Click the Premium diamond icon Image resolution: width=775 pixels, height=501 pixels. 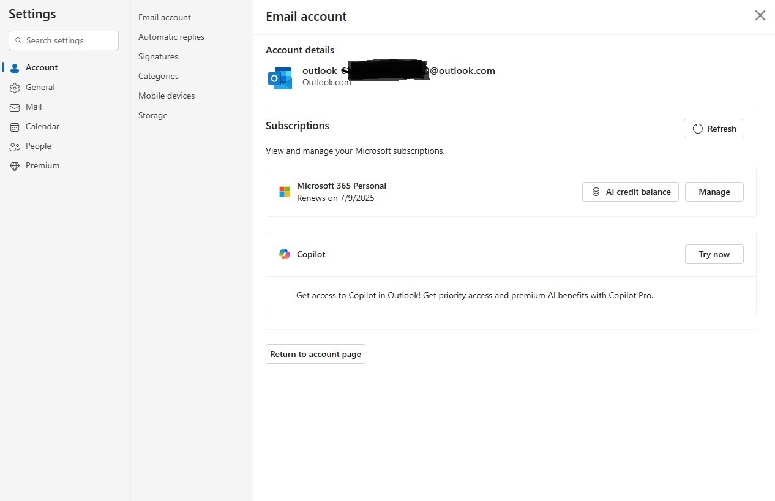[14, 165]
